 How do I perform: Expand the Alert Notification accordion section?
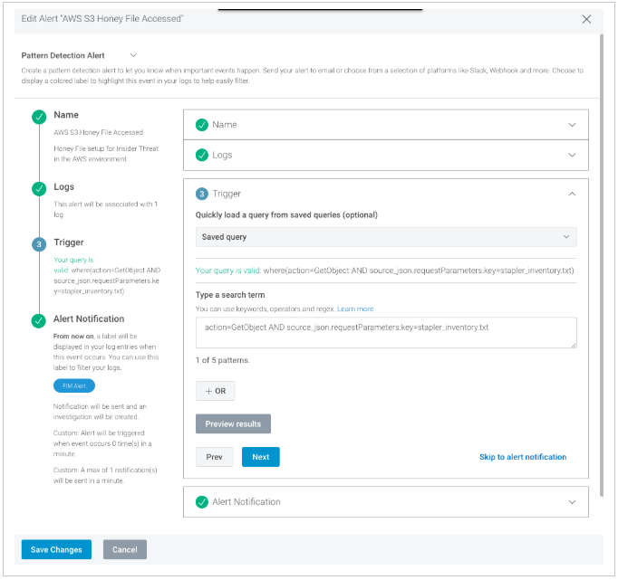[571, 502]
